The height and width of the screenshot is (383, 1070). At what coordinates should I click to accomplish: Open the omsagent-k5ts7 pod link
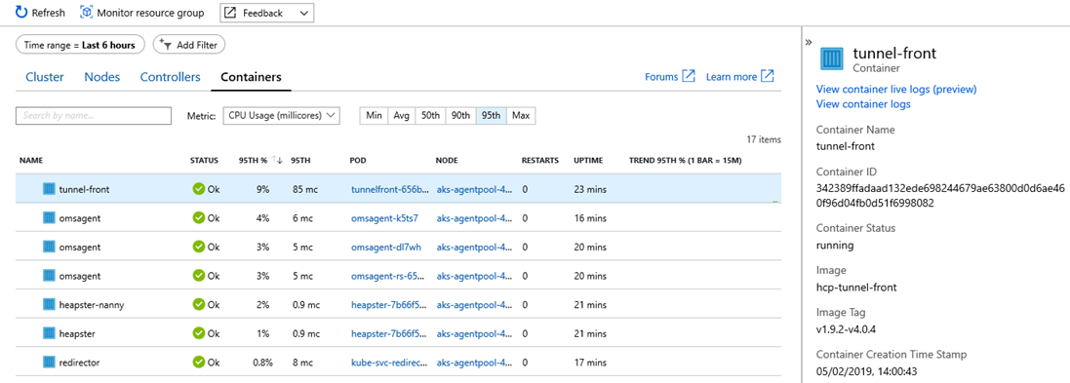[x=384, y=218]
